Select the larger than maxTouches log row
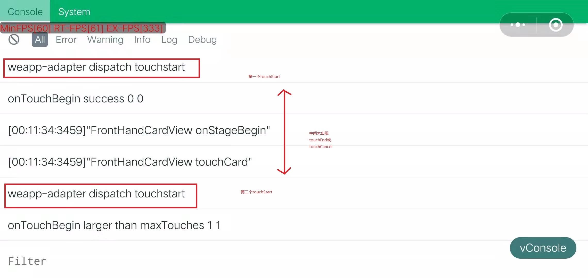 point(114,225)
